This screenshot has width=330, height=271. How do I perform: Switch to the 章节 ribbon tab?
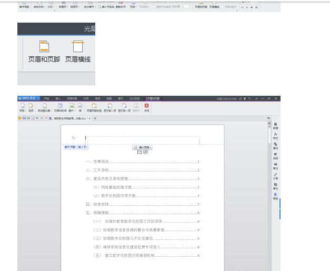click(x=121, y=98)
